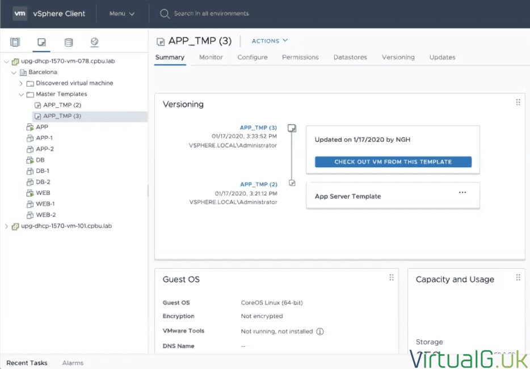Click the DB virtual machine icon in tree

coord(30,160)
